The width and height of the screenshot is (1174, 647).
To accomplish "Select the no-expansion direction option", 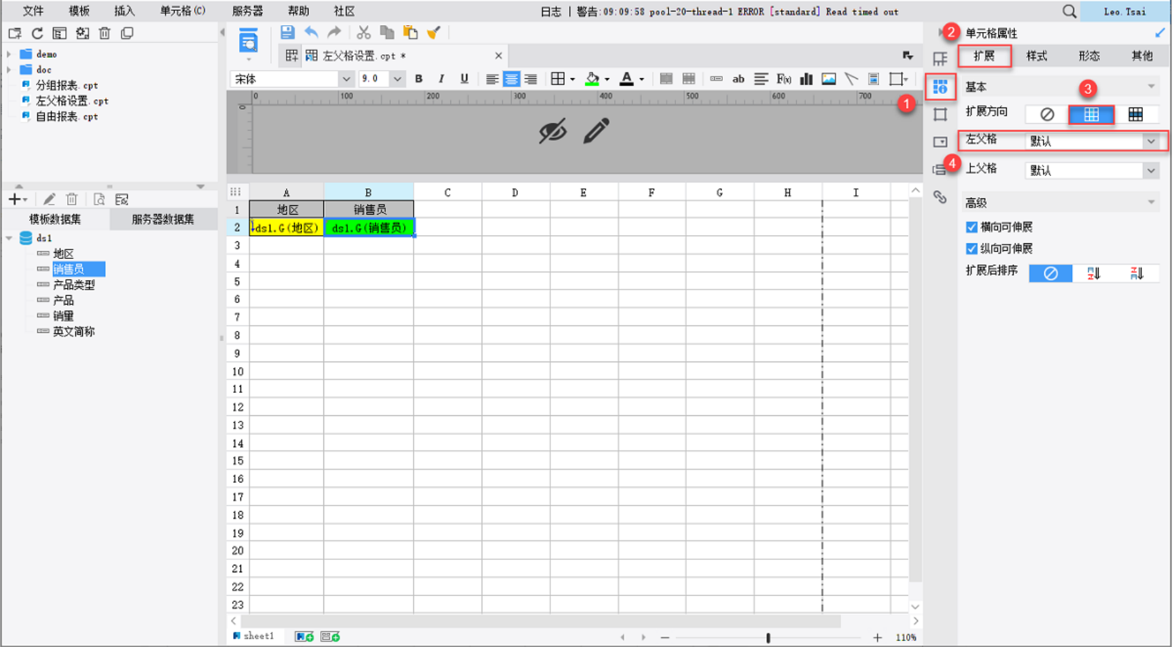I will pyautogui.click(x=1047, y=114).
